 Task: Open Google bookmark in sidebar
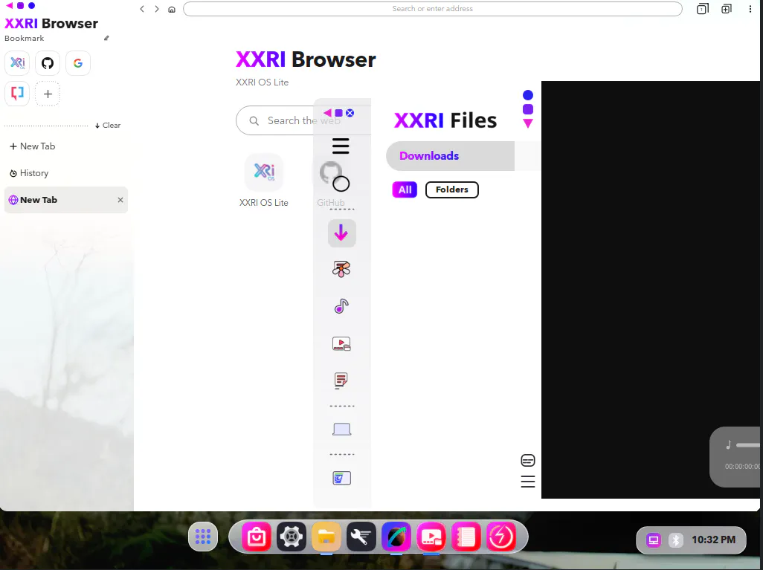[x=78, y=63]
